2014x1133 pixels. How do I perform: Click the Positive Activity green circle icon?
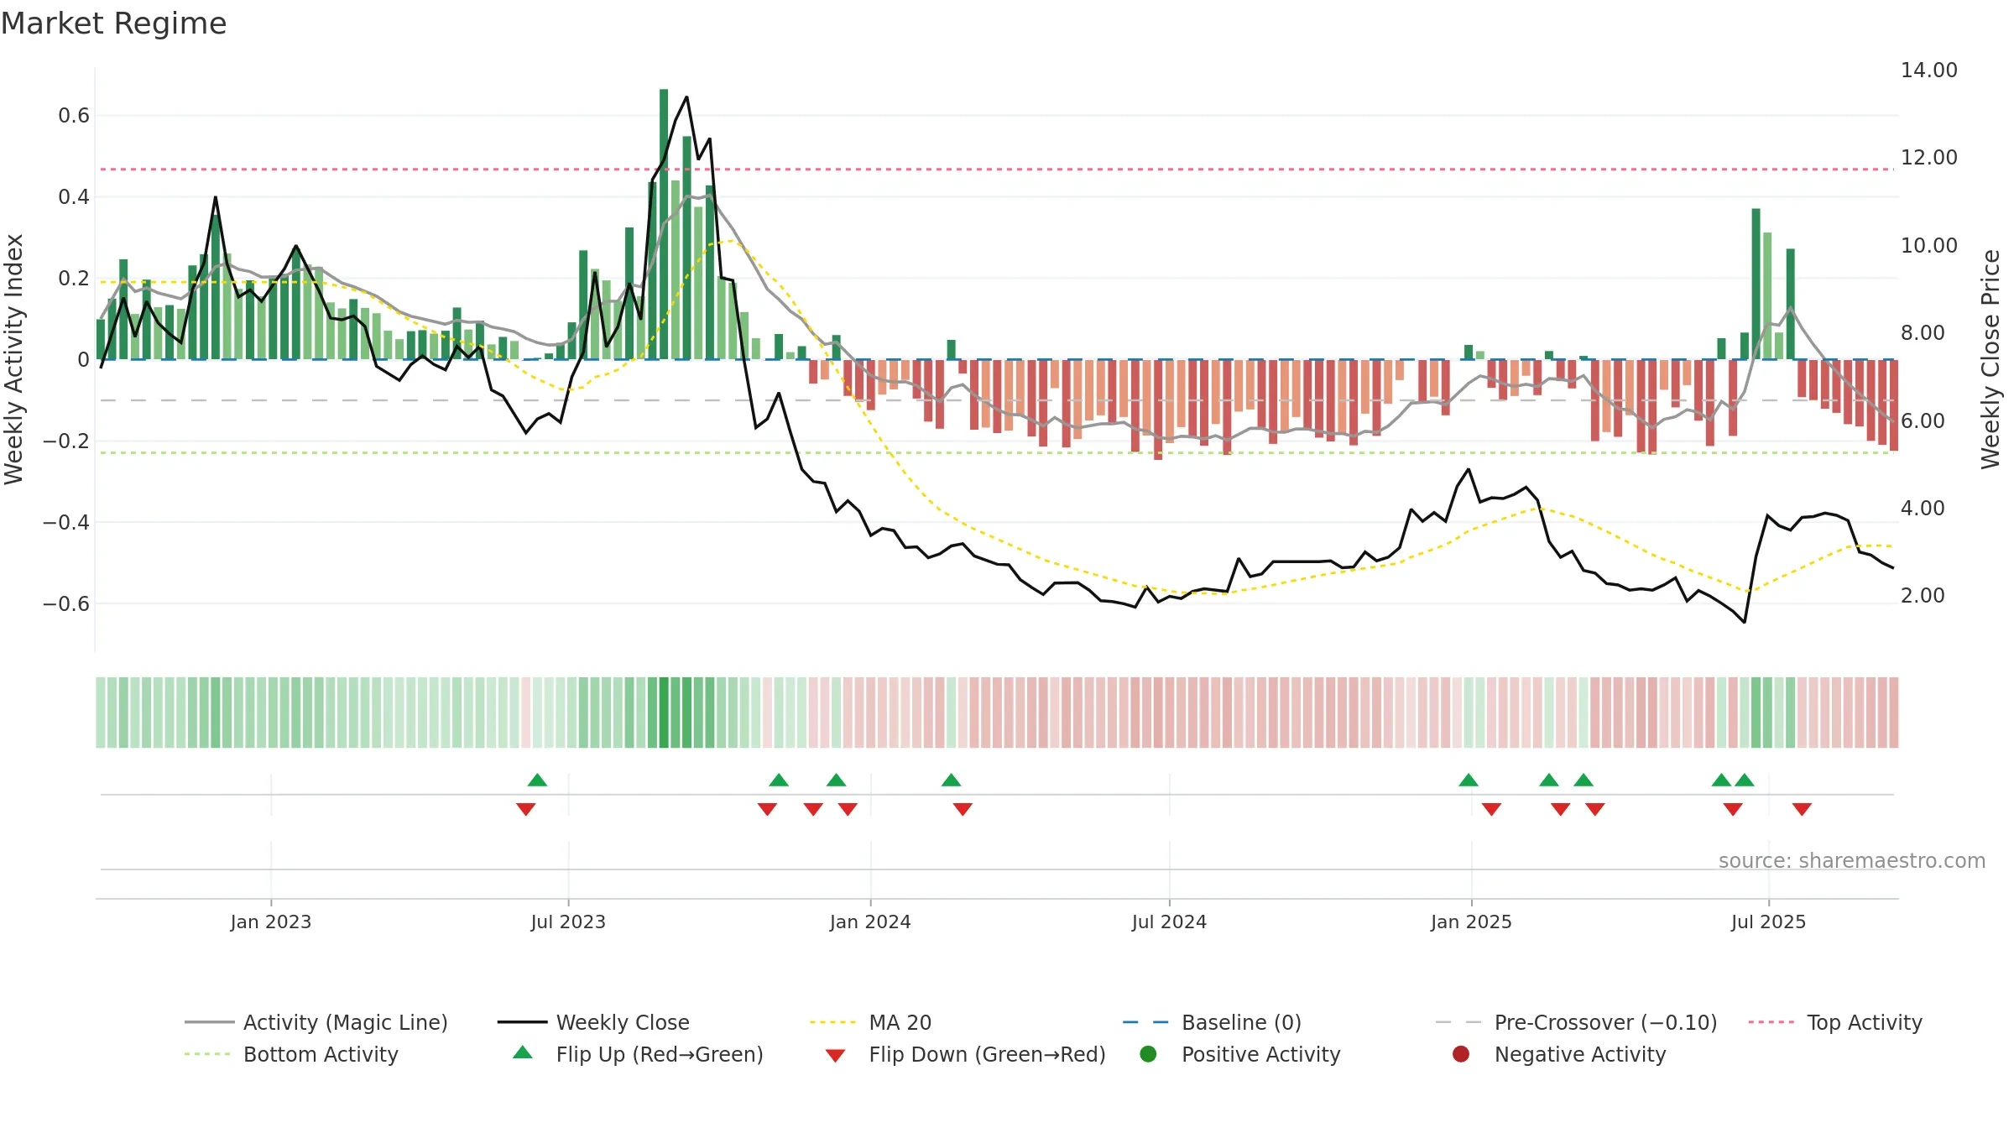click(x=1148, y=1053)
